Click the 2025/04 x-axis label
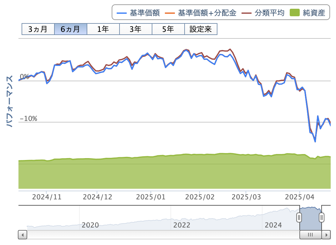This screenshot has width=336, height=245. tap(300, 197)
